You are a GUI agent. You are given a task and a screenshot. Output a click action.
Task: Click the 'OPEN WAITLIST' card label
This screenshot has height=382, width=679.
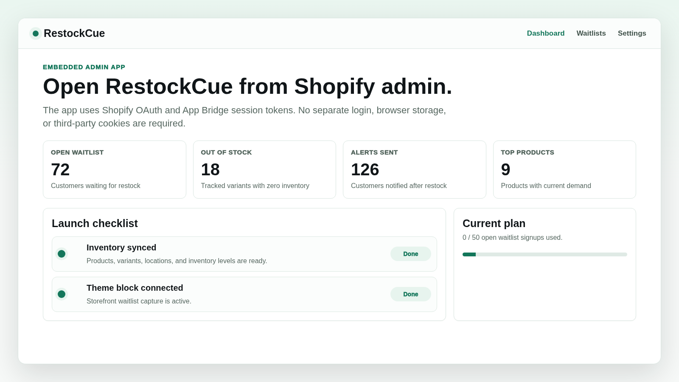pyautogui.click(x=77, y=152)
